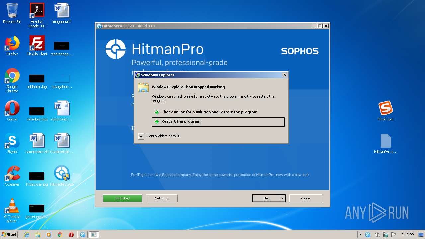
Task: Open Chrome from the taskbar
Action: coord(60,235)
